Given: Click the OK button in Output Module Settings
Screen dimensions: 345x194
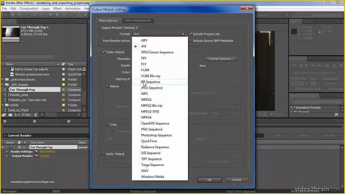Looking at the screenshot, I should coord(209,180).
